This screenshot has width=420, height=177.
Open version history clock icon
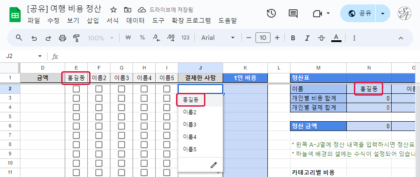point(271,13)
